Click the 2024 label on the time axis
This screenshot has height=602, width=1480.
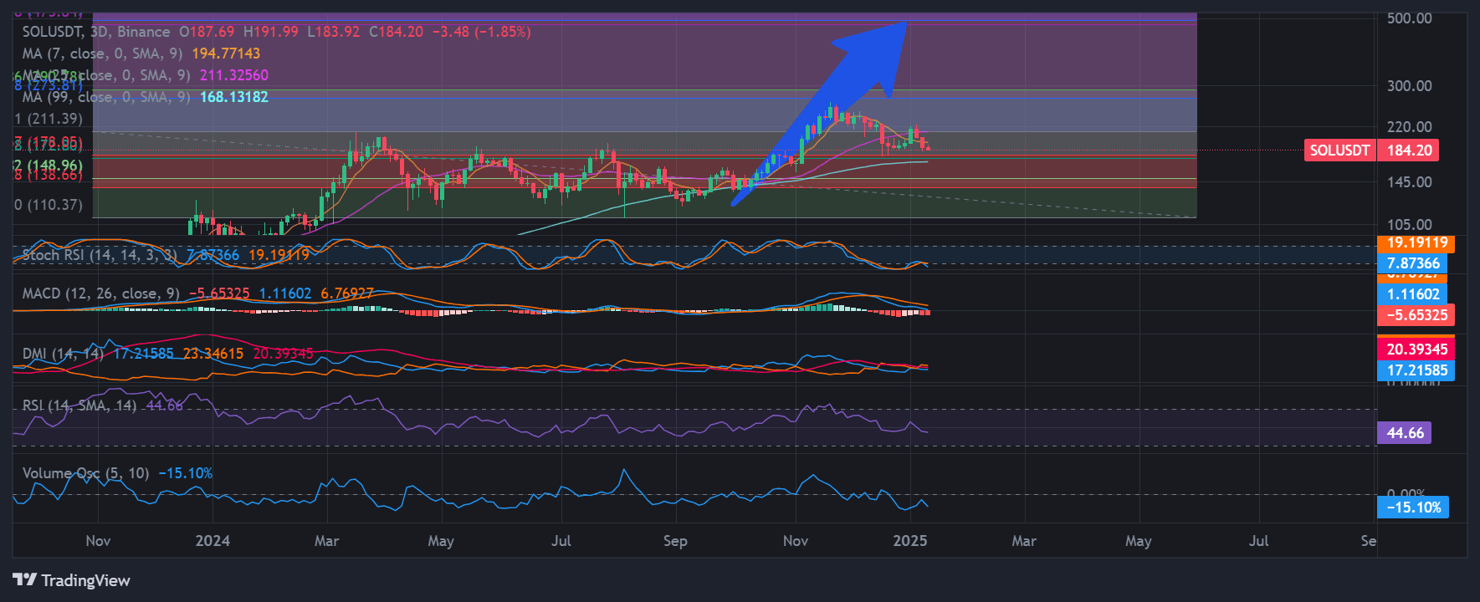213,541
